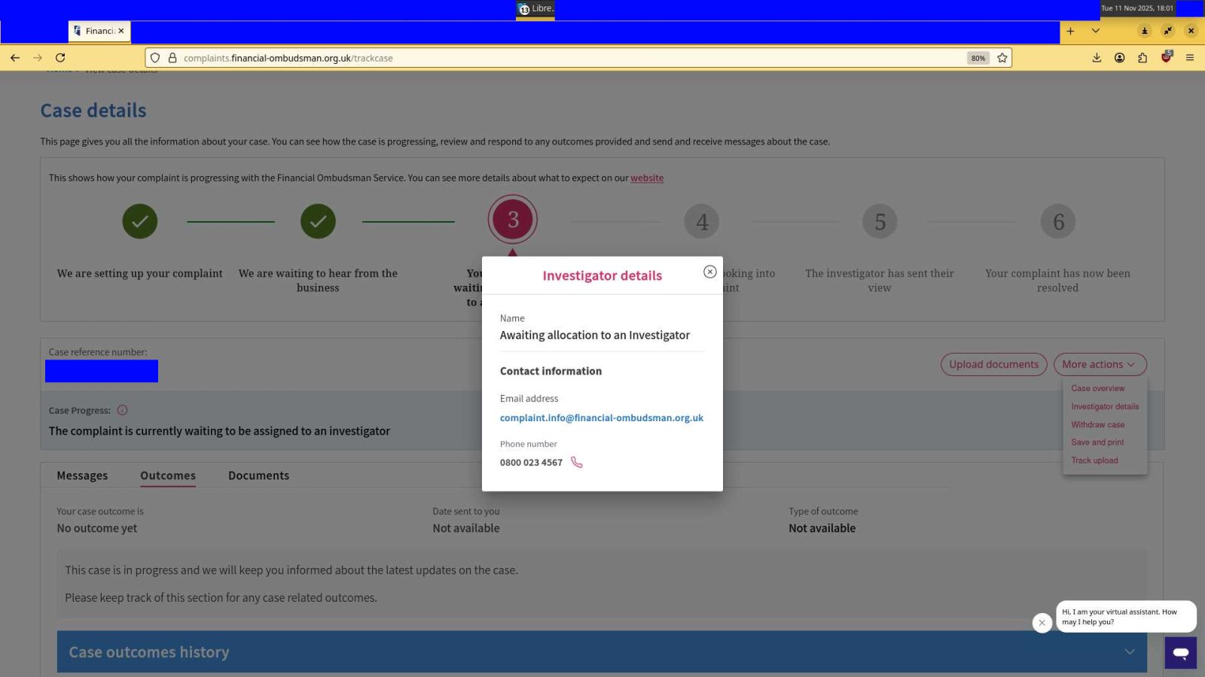
Task: Open the list all tabs chevron
Action: pyautogui.click(x=1095, y=31)
